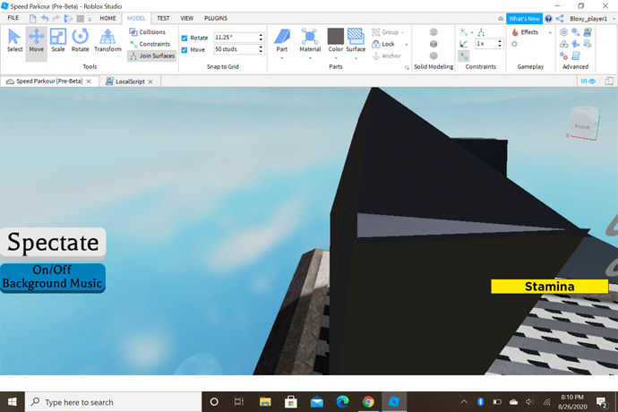Viewport: 618px width, 412px height.
Task: Open quick access toolbar customize arrow
Action: [x=90, y=19]
